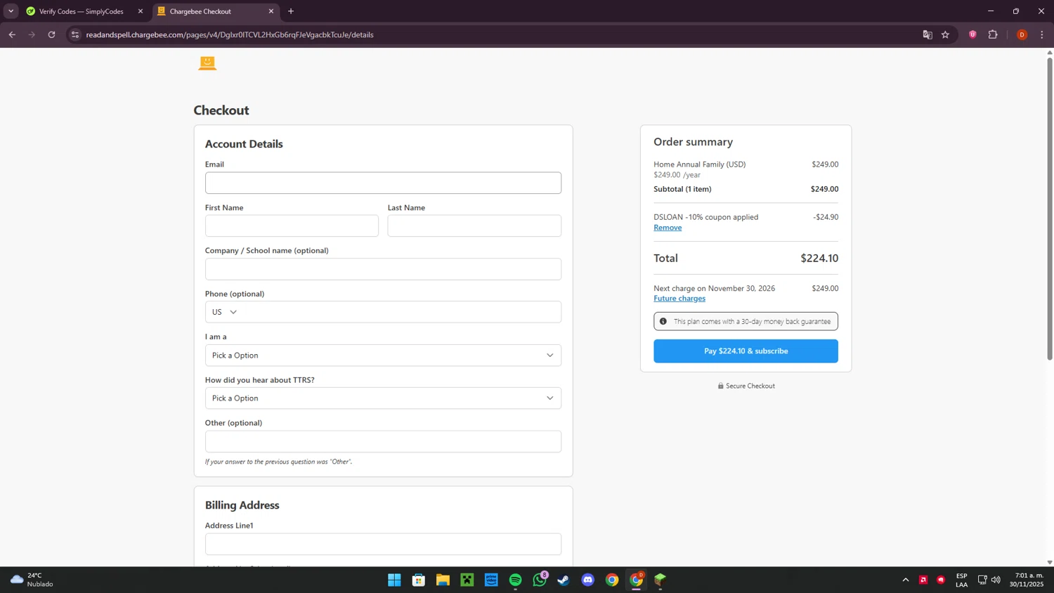Focus the First Name field

click(292, 226)
